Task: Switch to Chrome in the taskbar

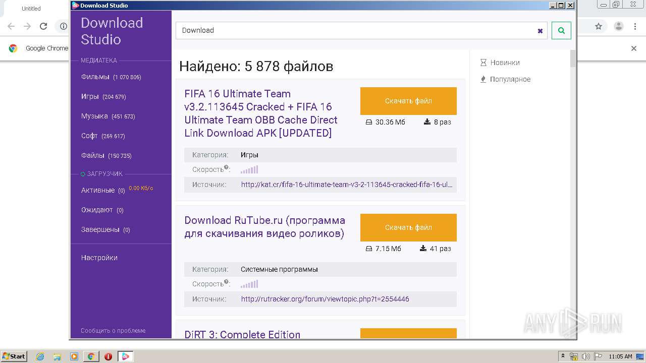Action: [x=91, y=356]
